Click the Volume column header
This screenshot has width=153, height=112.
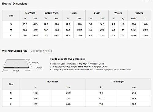139,13
